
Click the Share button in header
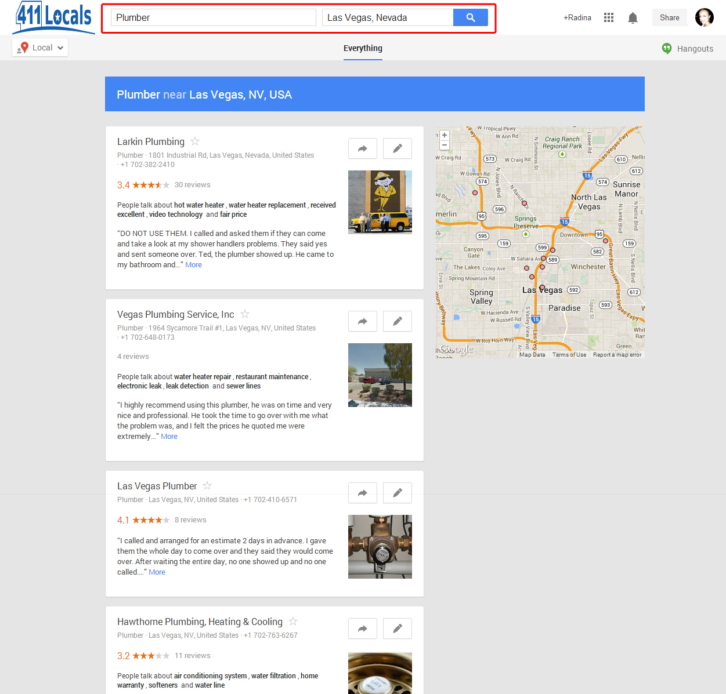click(670, 17)
